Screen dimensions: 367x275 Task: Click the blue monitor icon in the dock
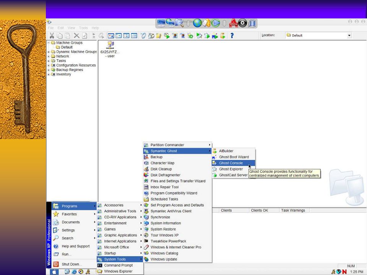(x=161, y=23)
